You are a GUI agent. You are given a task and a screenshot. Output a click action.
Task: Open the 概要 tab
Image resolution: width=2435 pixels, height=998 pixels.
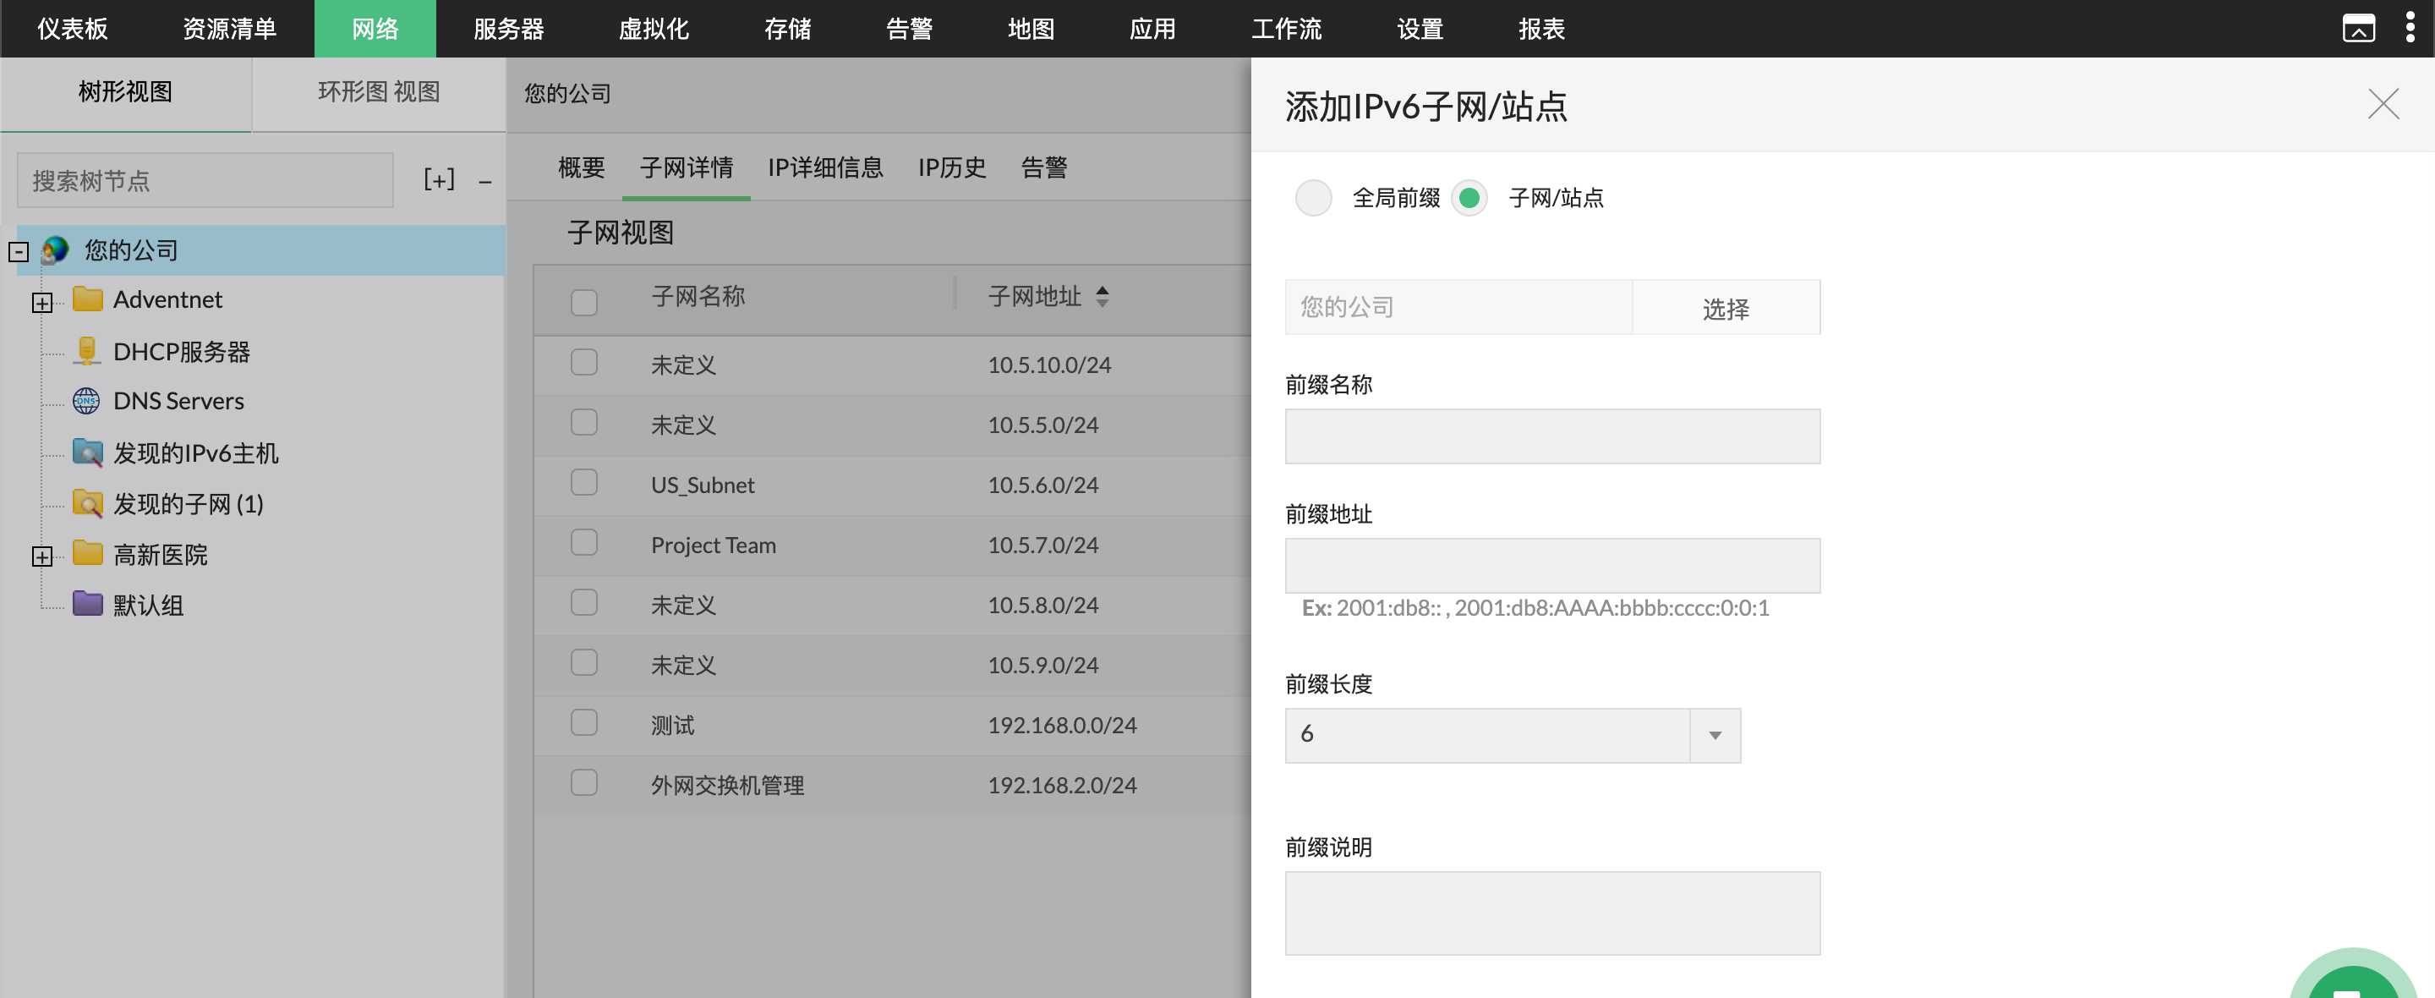582,167
